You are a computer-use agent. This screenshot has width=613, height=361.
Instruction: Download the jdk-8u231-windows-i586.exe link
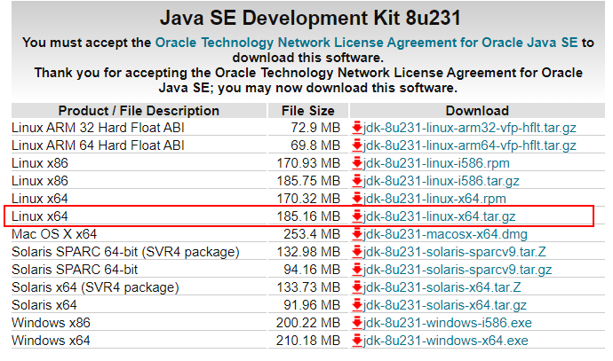click(x=447, y=323)
